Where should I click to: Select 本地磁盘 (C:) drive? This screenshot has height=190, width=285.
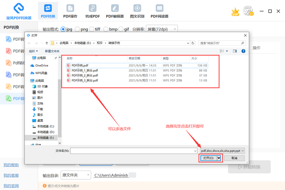43,126
